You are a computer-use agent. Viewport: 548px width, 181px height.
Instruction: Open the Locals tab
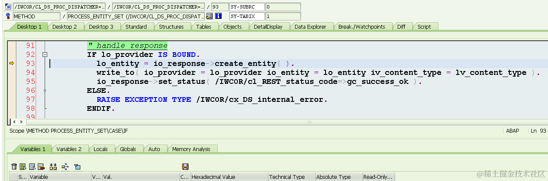click(x=101, y=149)
